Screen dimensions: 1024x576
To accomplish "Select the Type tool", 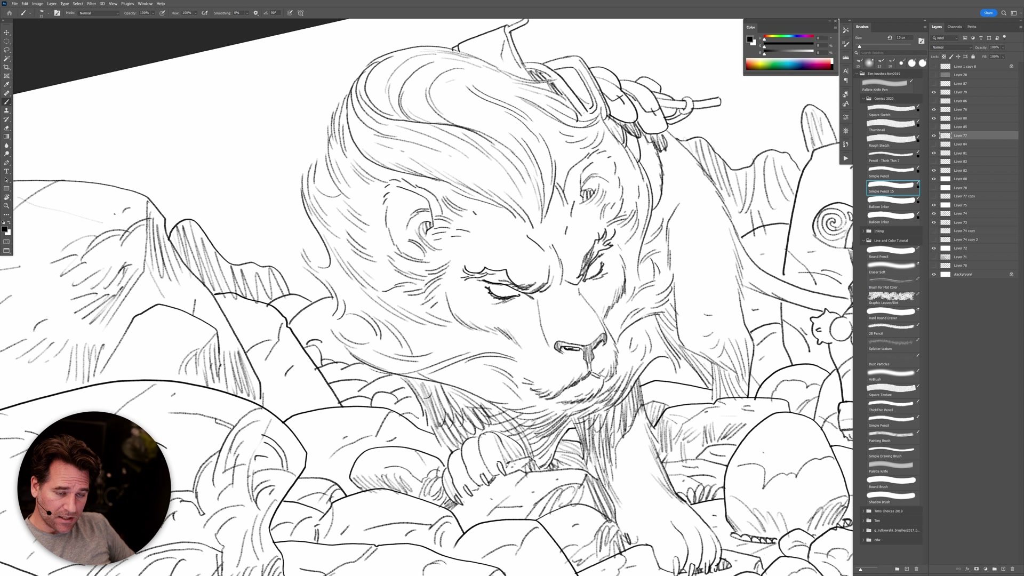I will click(x=6, y=171).
